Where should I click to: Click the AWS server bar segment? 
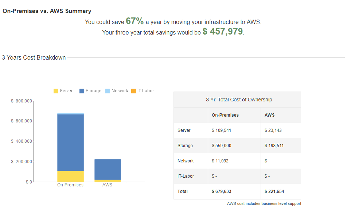tap(108, 181)
